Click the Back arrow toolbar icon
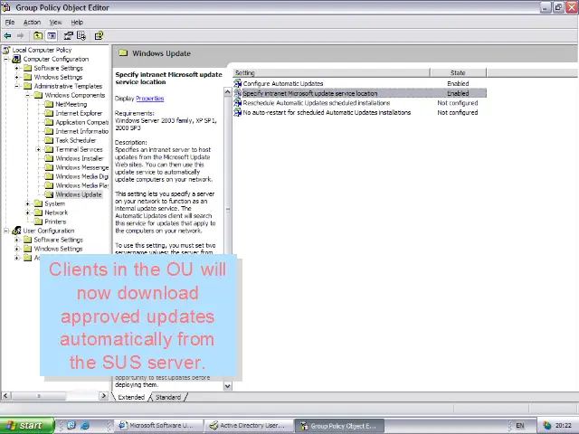 pyautogui.click(x=7, y=36)
